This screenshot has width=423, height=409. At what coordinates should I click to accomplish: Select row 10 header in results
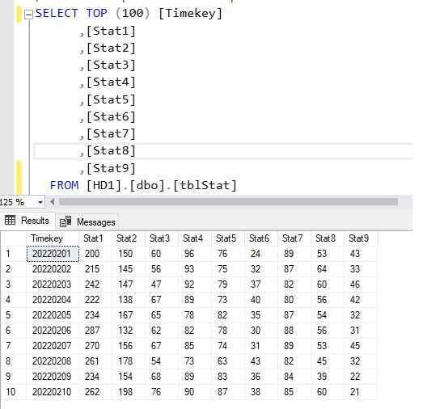(x=14, y=392)
